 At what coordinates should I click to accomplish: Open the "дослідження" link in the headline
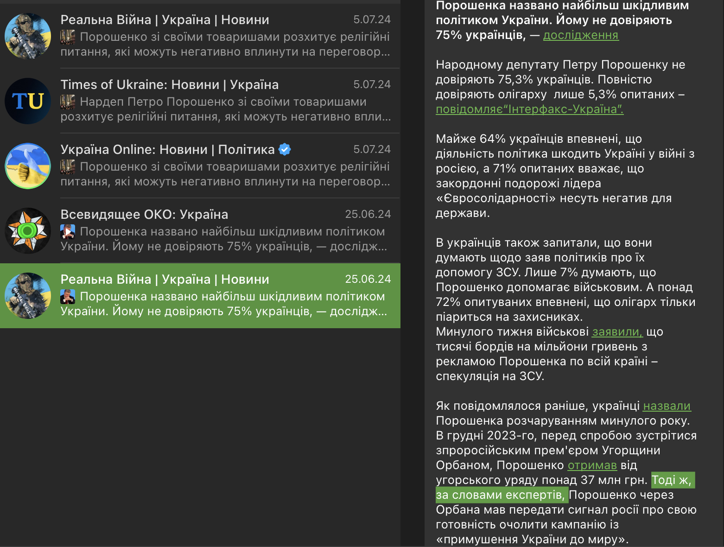tap(580, 35)
